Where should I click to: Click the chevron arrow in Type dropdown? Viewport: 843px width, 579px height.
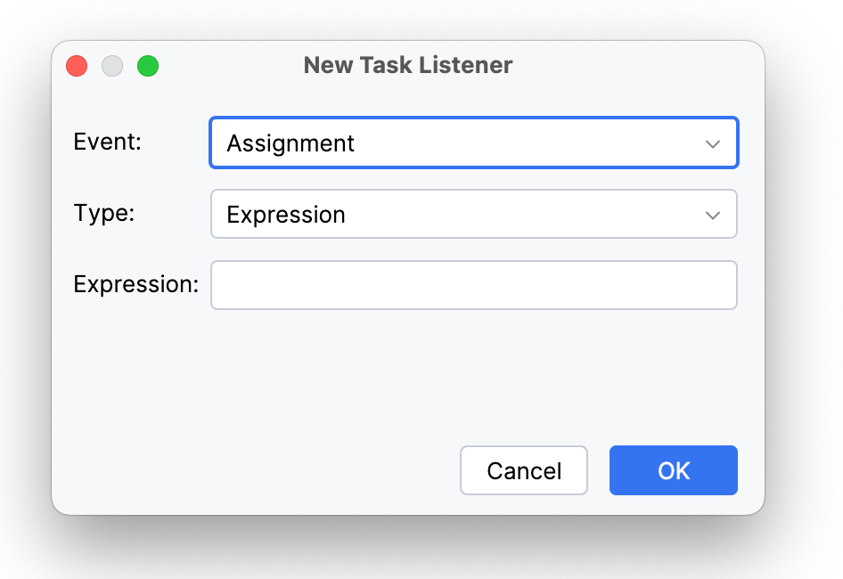point(712,215)
